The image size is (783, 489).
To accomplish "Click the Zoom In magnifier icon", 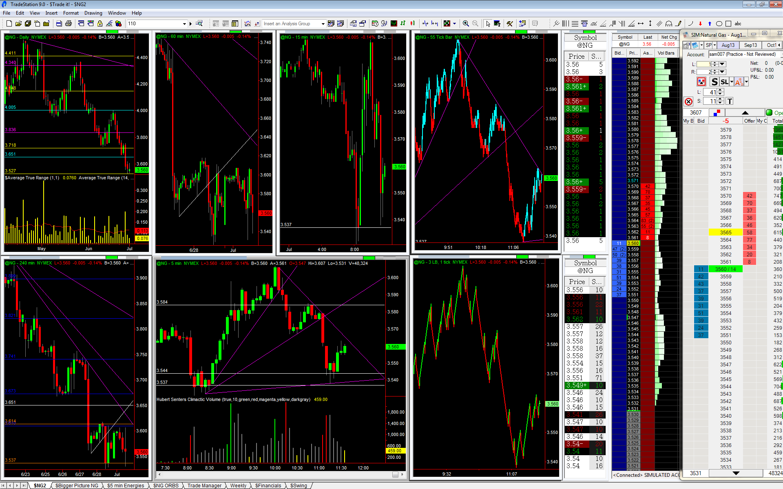I will [x=466, y=24].
